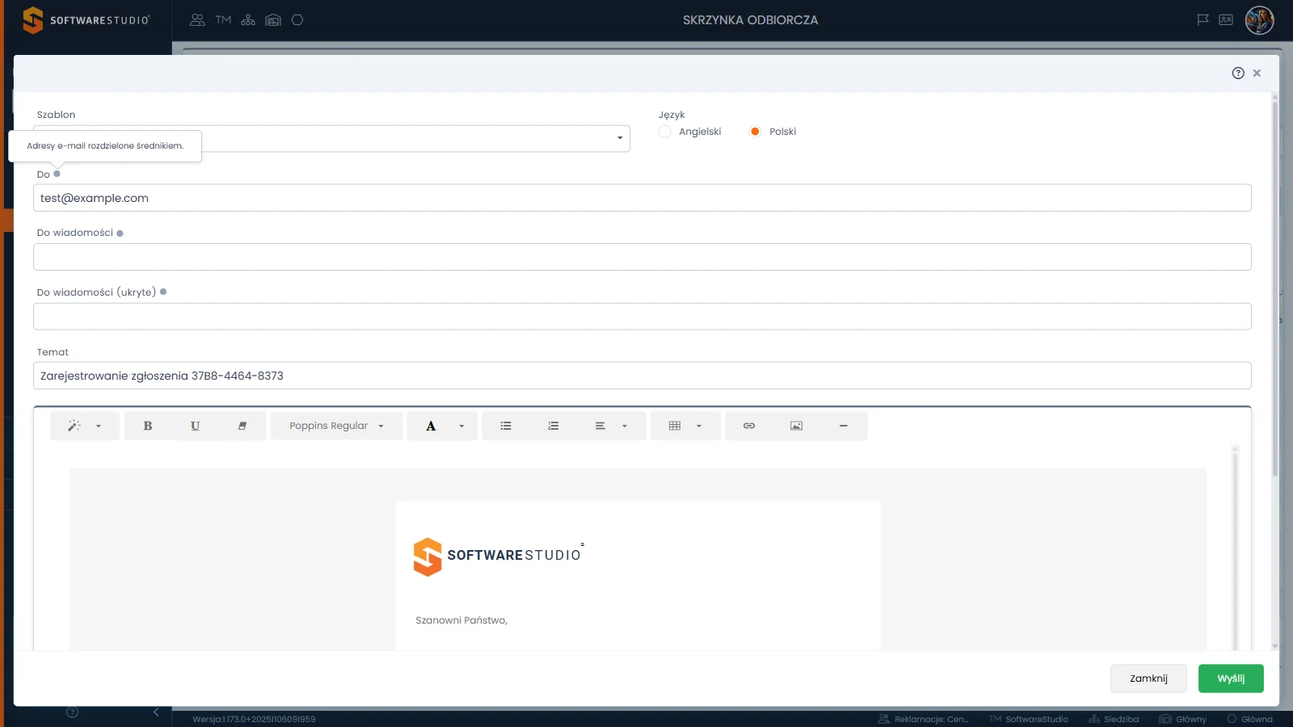This screenshot has height=727, width=1293.
Task: Toggle bold formatting in editor toolbar
Action: coord(148,426)
